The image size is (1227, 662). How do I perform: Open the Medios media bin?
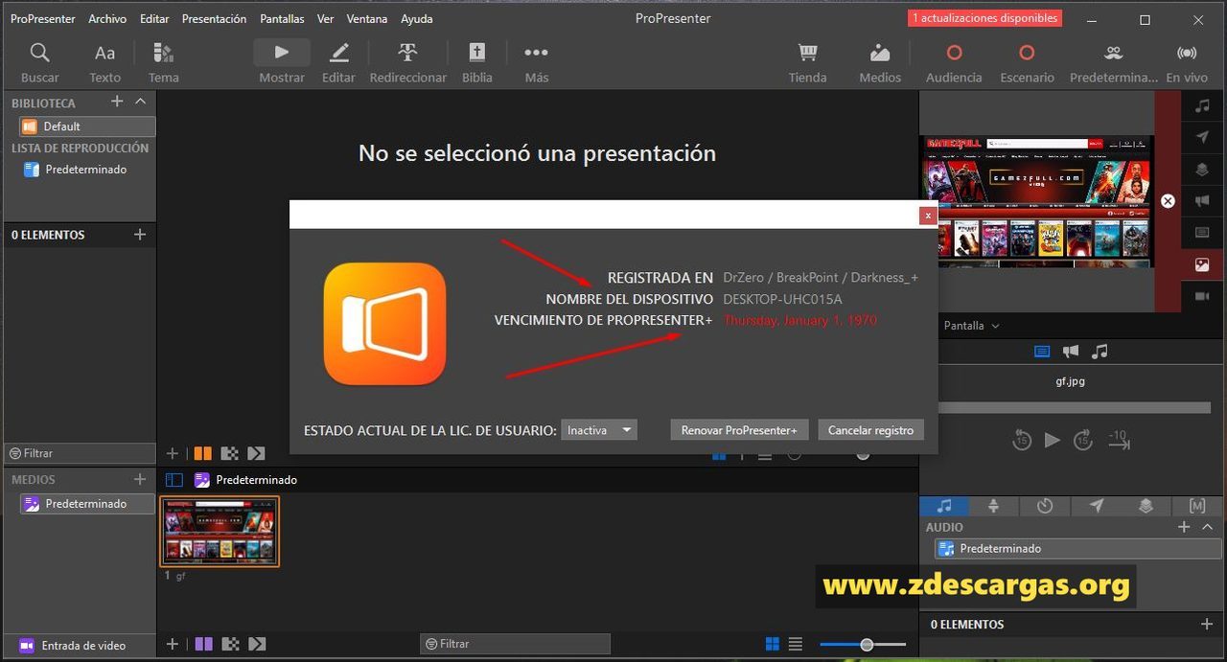point(880,63)
